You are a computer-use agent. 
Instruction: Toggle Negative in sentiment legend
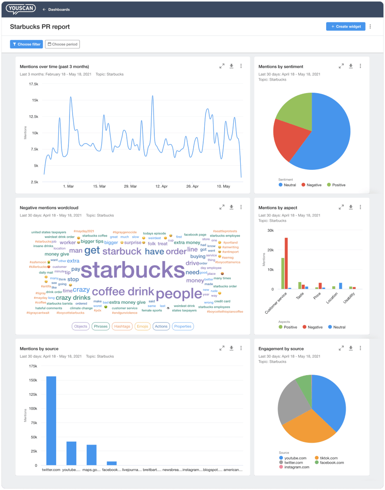[x=312, y=185]
